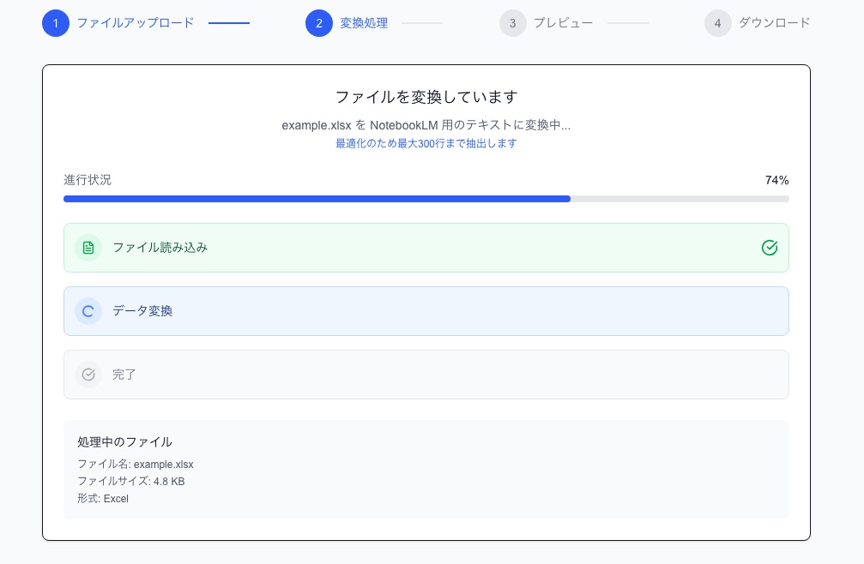
Task: Click the step 1 circle icon
Action: pos(56,23)
